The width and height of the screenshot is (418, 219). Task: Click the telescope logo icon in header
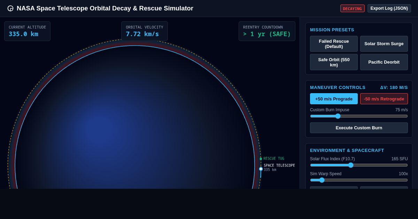(10, 8)
